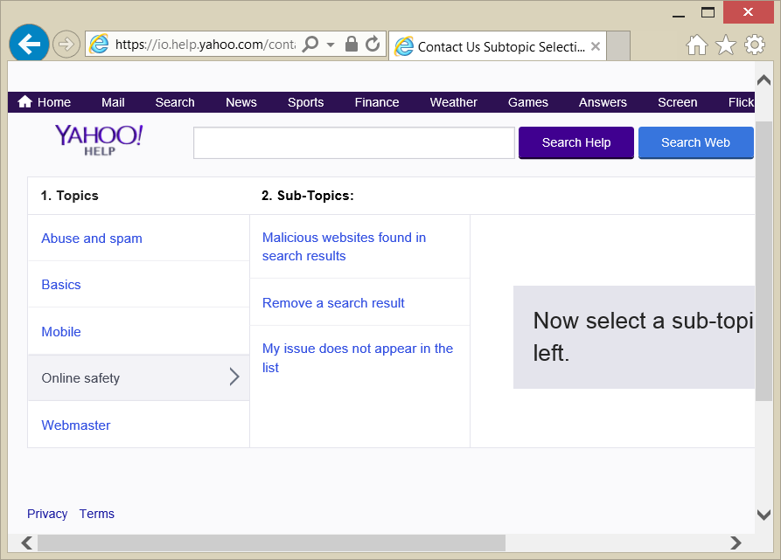Open Sports in the Yahoo navigation bar
The width and height of the screenshot is (781, 560).
(305, 102)
